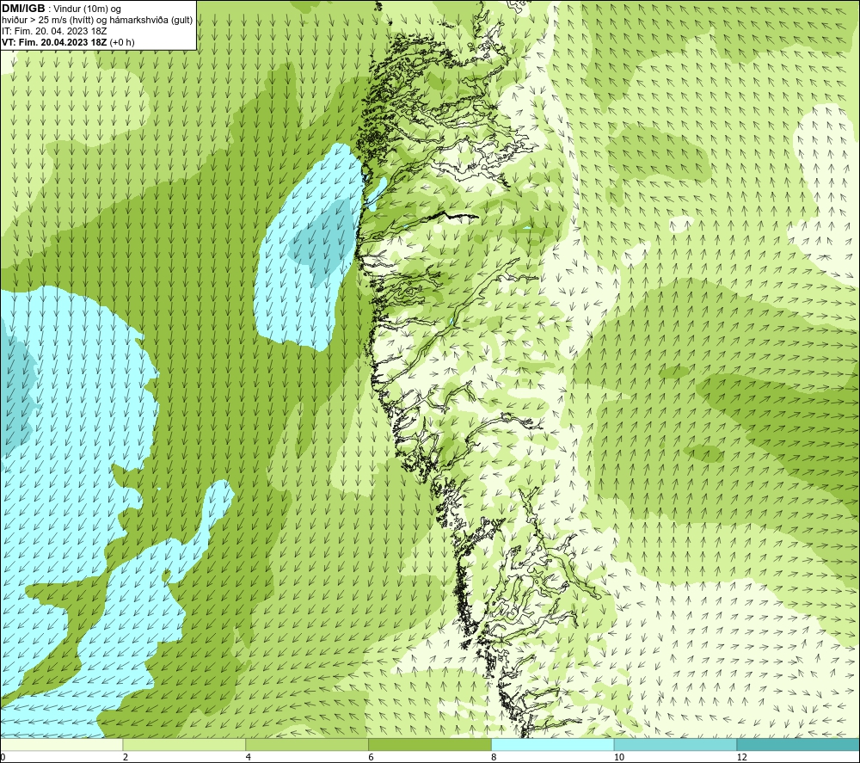Click the 10–12 m/s teal legend swatch
The height and width of the screenshot is (763, 860).
(x=676, y=744)
